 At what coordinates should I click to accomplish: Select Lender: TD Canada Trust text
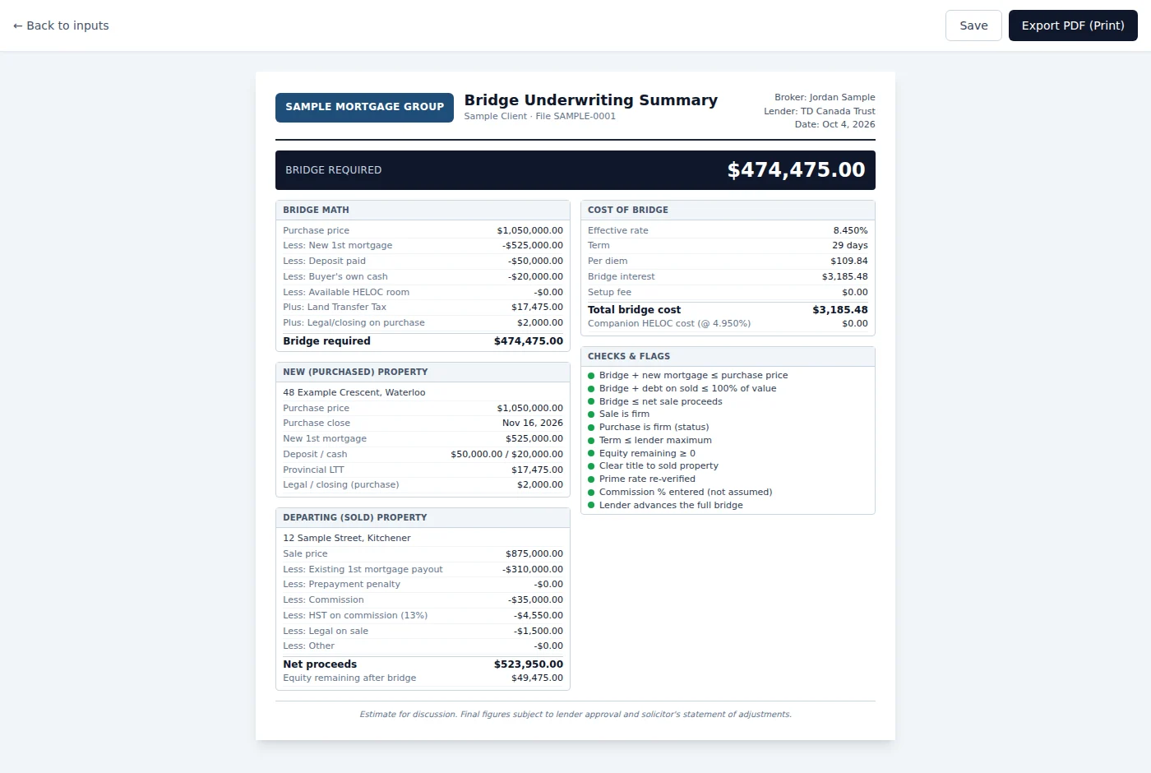click(x=820, y=111)
